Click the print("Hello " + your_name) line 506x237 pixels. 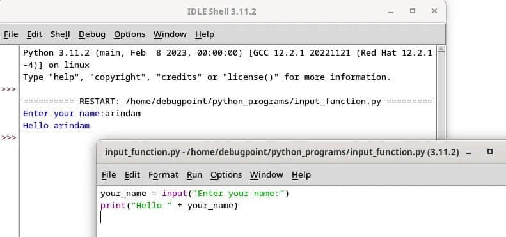click(x=169, y=206)
